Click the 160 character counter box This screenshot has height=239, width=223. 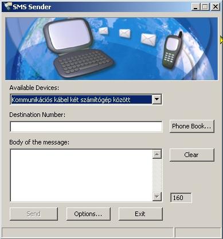tap(181, 198)
